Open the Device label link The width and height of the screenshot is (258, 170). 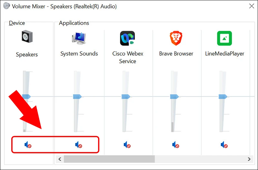pyautogui.click(x=17, y=23)
